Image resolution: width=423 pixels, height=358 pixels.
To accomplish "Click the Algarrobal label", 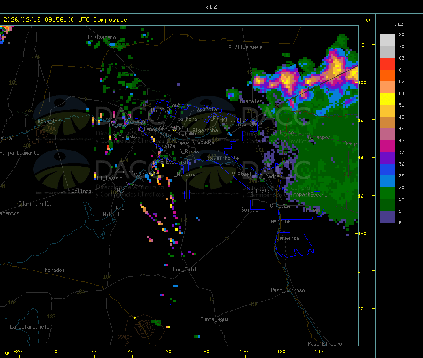I will 206,130.
